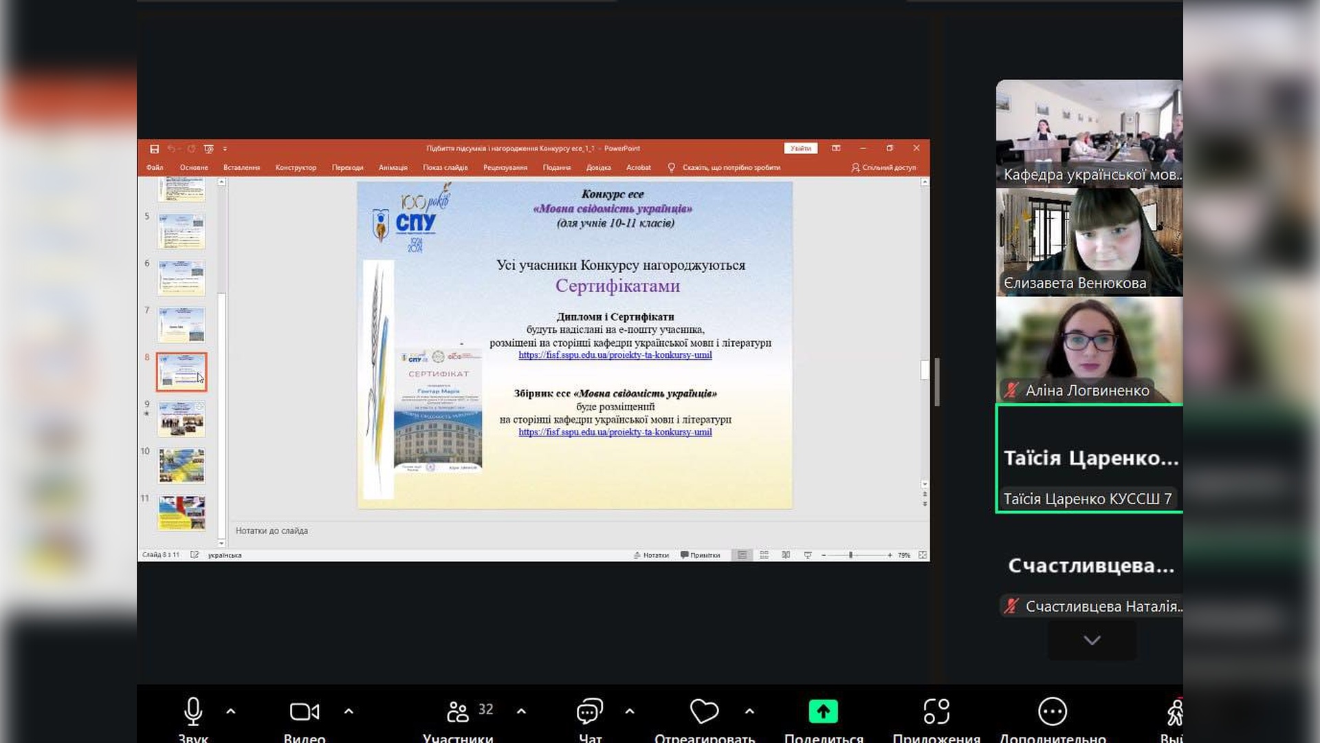The height and width of the screenshot is (743, 1320).
Task: Select slide 10 thumbnail
Action: pyautogui.click(x=181, y=466)
